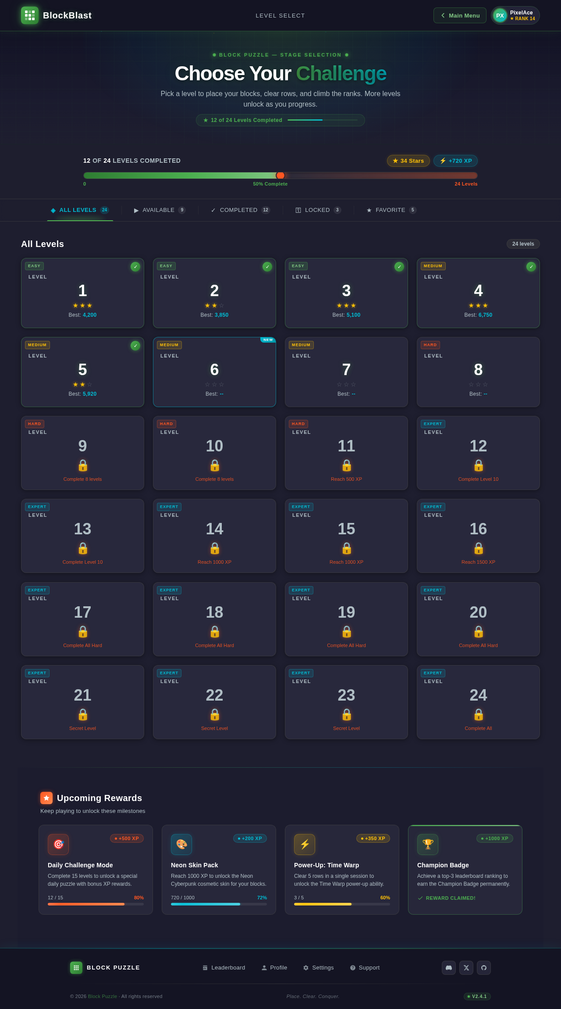Click the star ratings on Level 2

[214, 305]
